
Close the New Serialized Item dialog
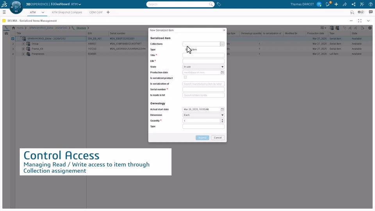point(224,30)
